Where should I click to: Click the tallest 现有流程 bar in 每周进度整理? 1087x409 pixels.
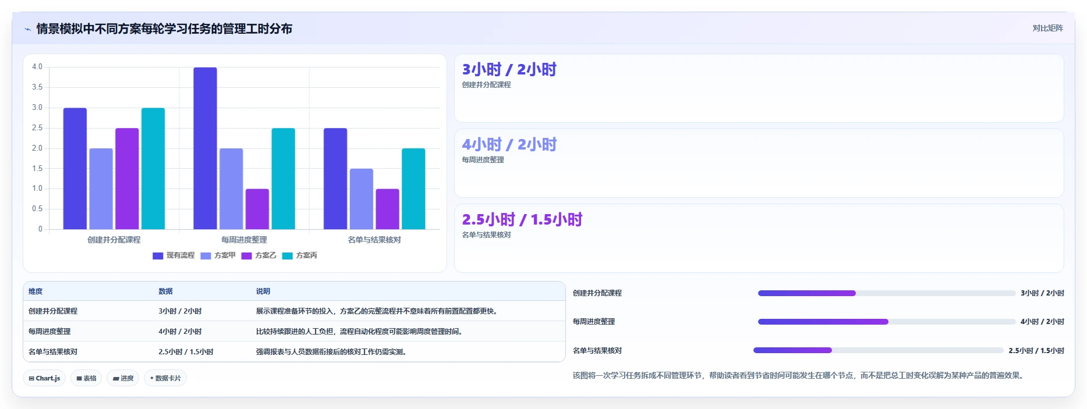point(205,148)
